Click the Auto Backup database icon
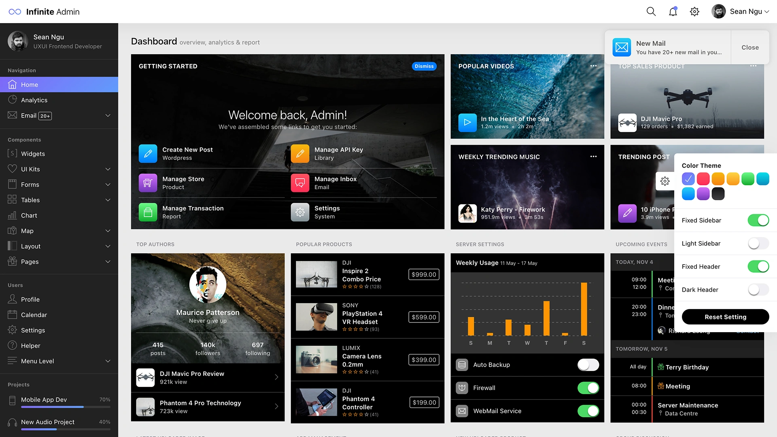This screenshot has height=437, width=777. tap(462, 365)
